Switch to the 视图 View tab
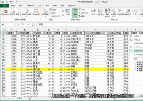Screen dimensions: 143x101 pyautogui.click(x=62, y=5)
